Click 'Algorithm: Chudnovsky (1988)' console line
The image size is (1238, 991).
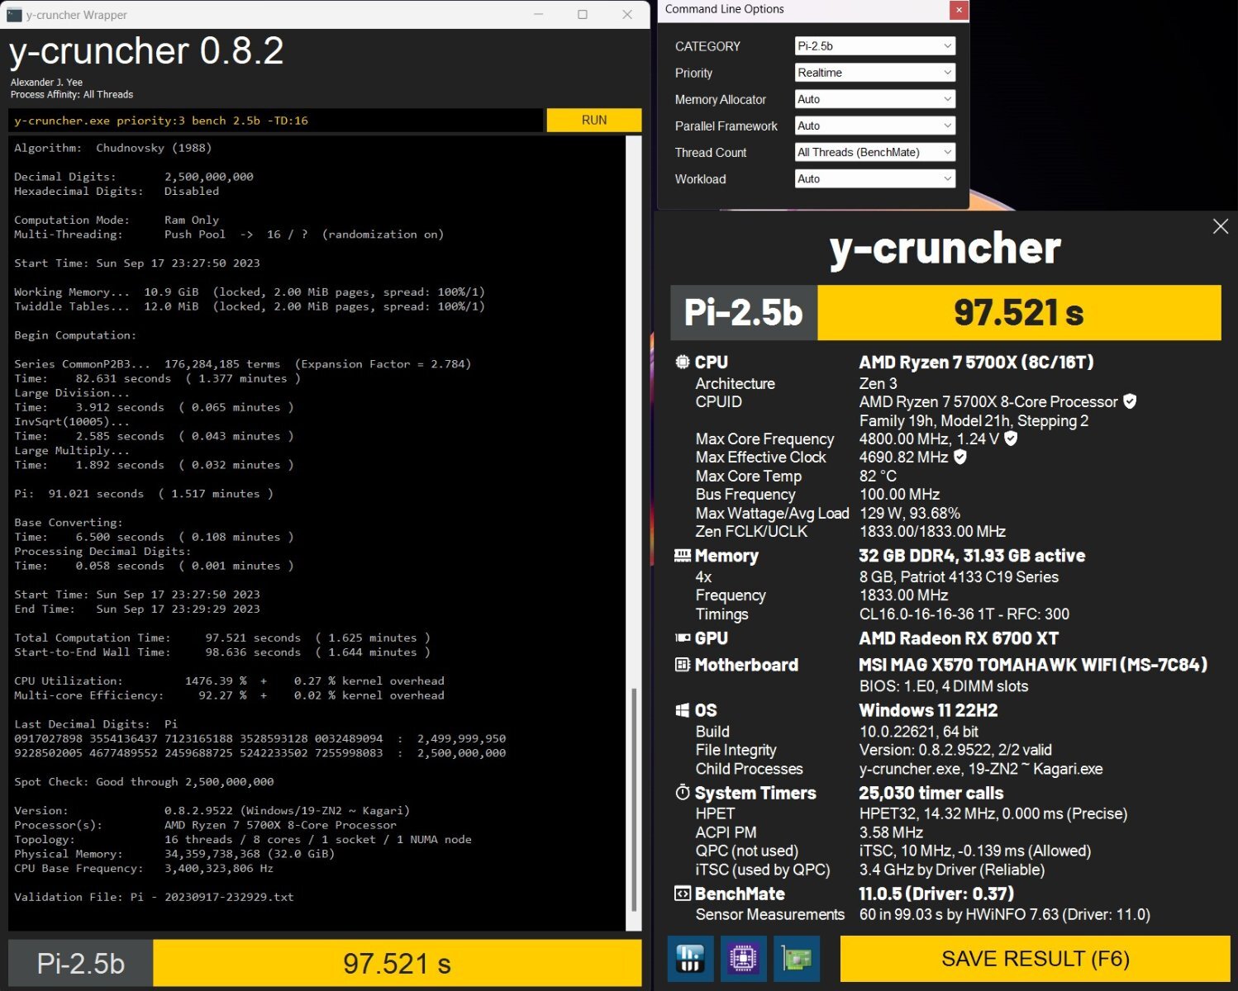[113, 148]
